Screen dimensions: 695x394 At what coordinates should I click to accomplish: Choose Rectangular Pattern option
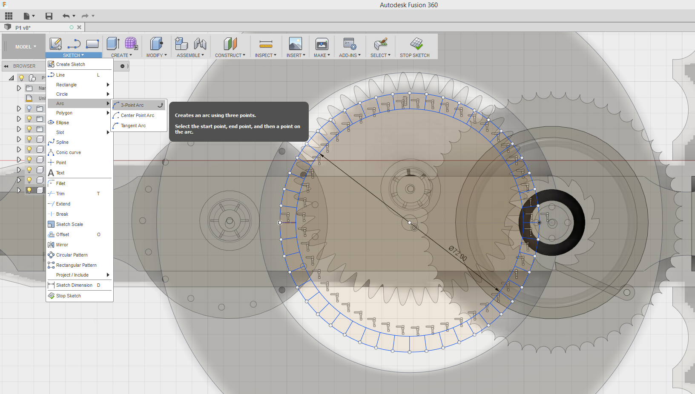(80, 265)
